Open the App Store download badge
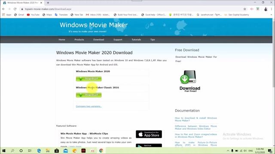275x154 pixels. [x=149, y=134]
